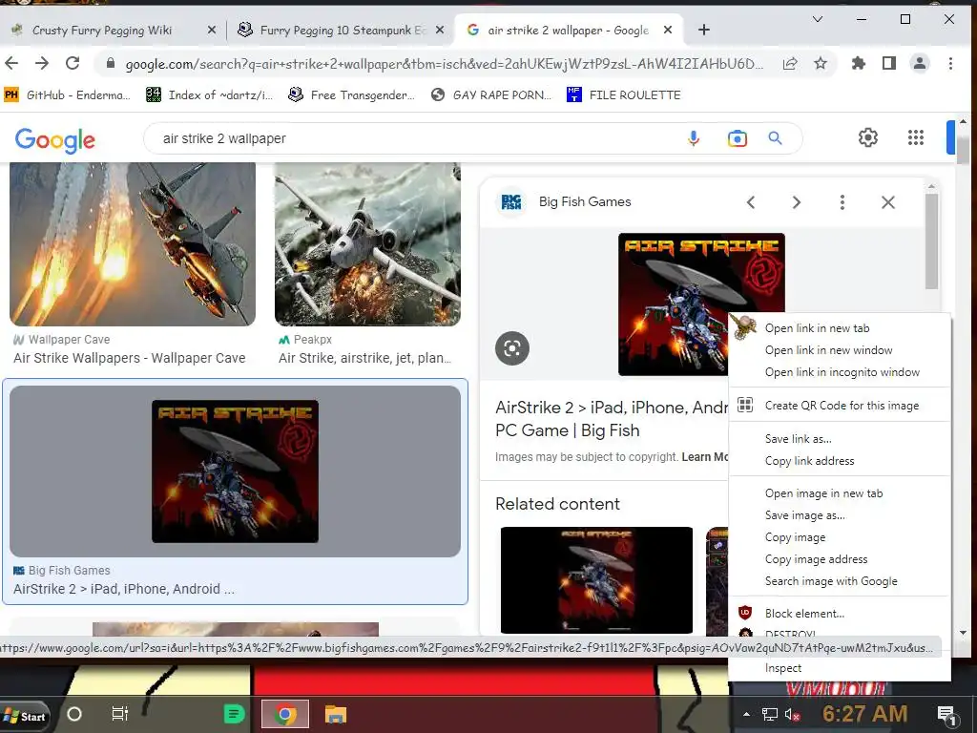Screen dimensions: 977x733
Task: Open the tab search dropdown arrow
Action: [x=818, y=19]
